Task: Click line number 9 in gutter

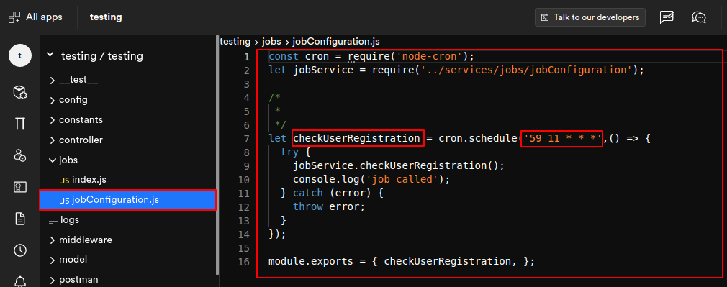Action: click(246, 165)
